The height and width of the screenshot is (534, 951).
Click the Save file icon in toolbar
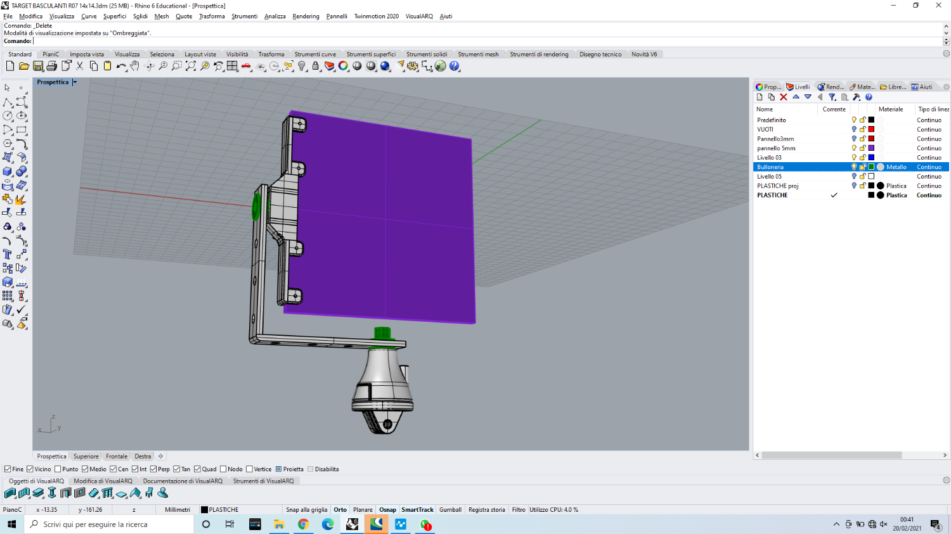[38, 66]
